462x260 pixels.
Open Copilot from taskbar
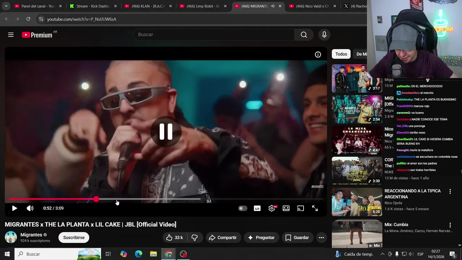pos(123,254)
